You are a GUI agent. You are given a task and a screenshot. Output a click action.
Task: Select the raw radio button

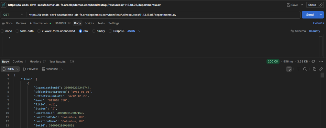click(81, 31)
